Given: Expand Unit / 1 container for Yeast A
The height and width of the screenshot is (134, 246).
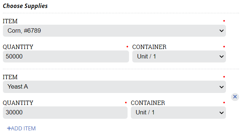Looking at the screenshot, I should [x=178, y=113].
